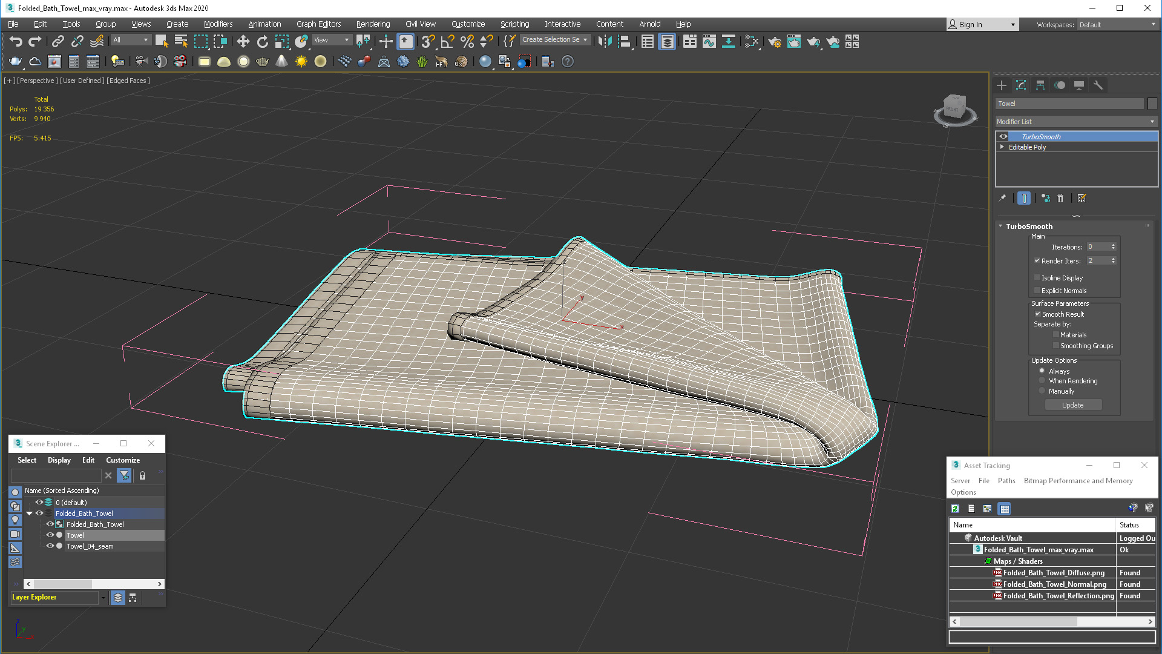
Task: Activate the Select and Move tool
Action: [243, 41]
